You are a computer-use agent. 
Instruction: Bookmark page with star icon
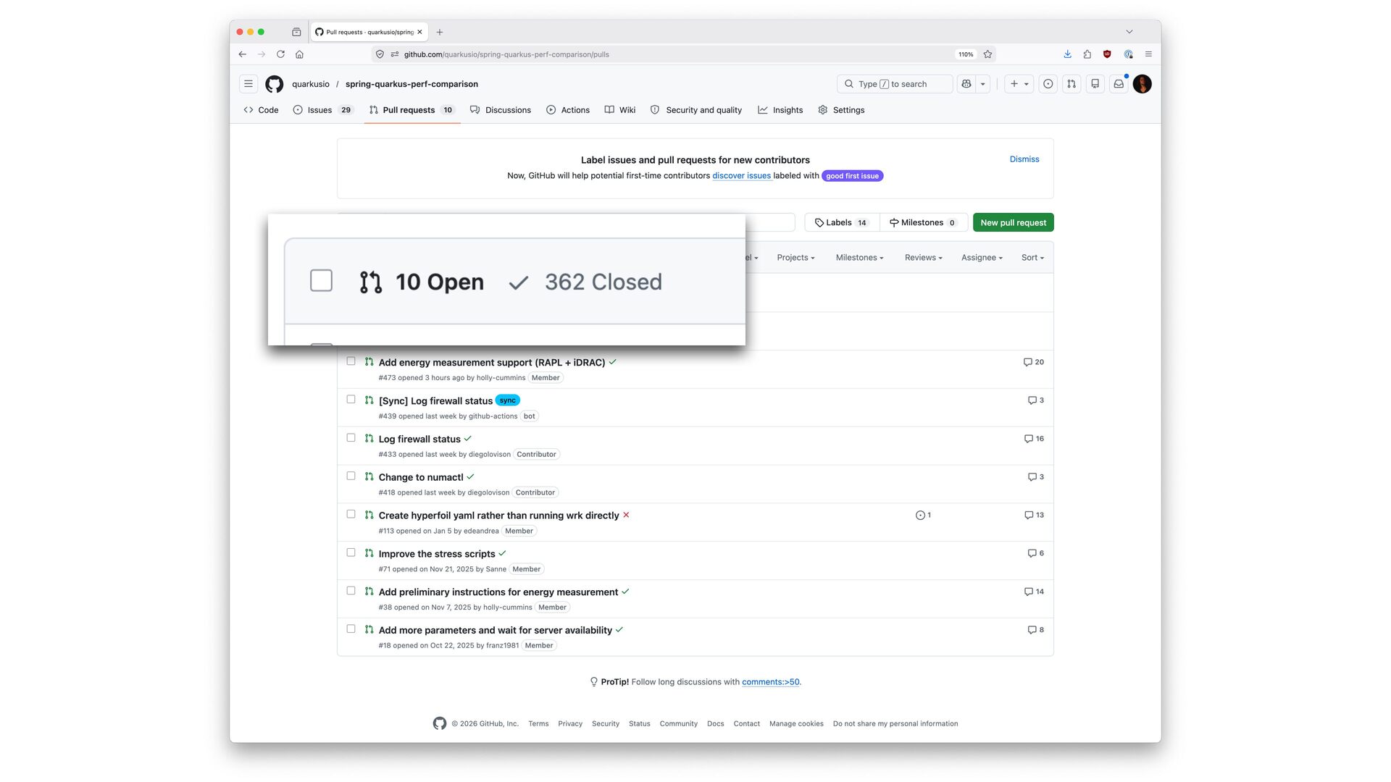point(987,54)
